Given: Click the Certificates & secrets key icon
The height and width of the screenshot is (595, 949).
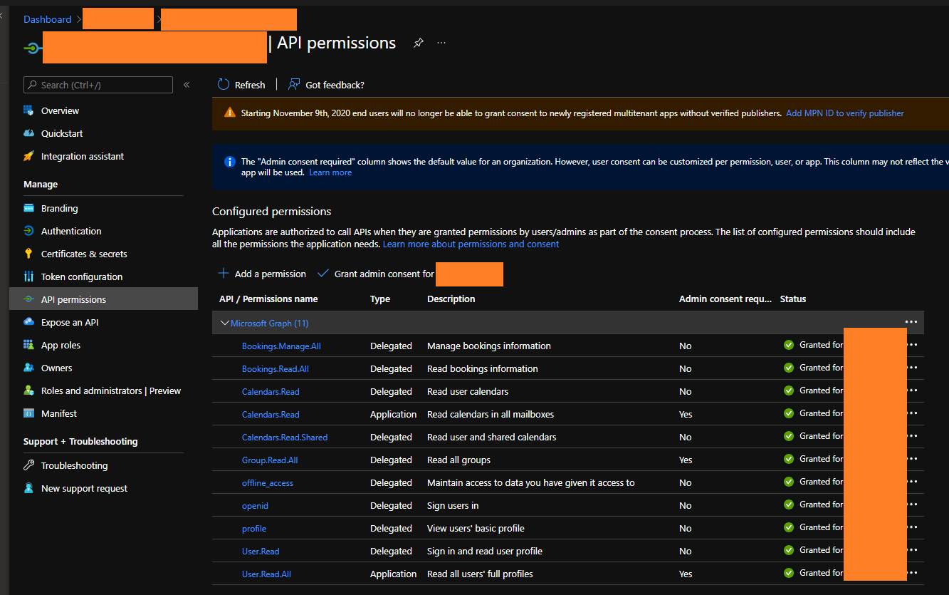Looking at the screenshot, I should tap(28, 254).
